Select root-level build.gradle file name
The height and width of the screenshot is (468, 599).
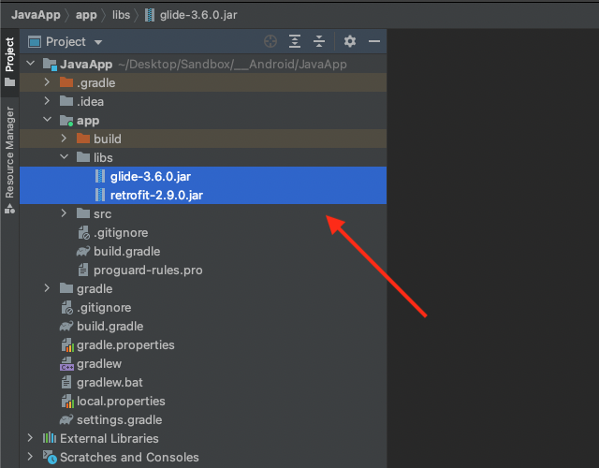click(x=110, y=326)
